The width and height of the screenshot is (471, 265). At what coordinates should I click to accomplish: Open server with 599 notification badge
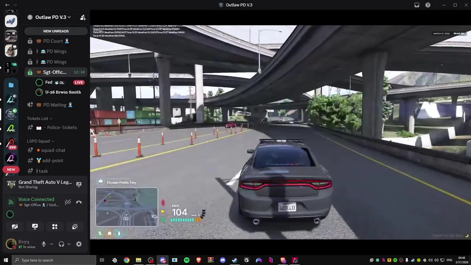[11, 144]
